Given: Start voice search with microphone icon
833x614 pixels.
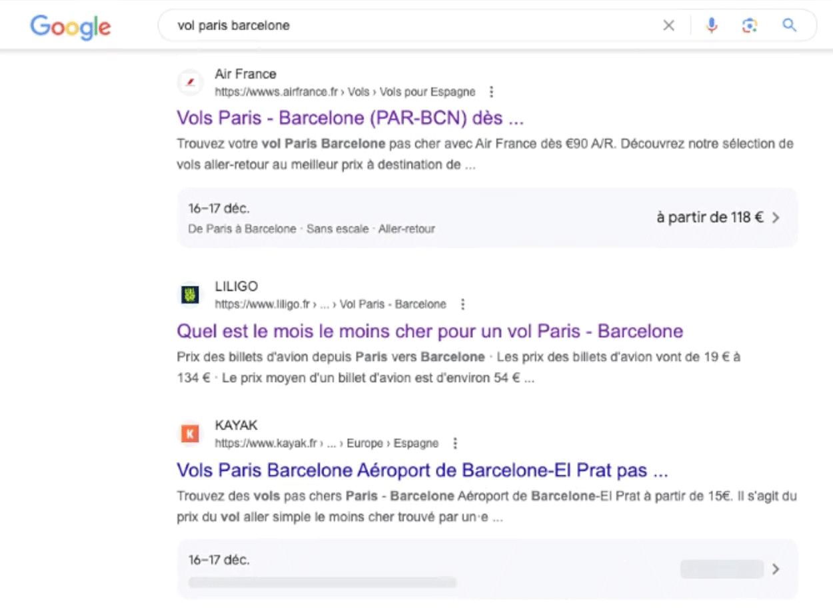Looking at the screenshot, I should [x=712, y=26].
